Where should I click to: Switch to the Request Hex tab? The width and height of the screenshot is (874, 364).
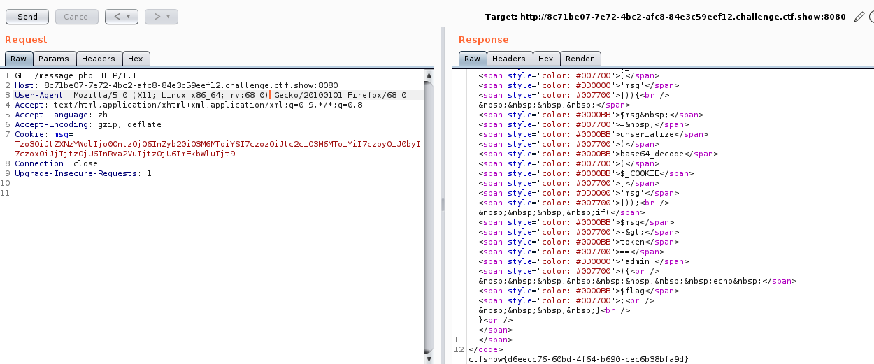(x=136, y=59)
